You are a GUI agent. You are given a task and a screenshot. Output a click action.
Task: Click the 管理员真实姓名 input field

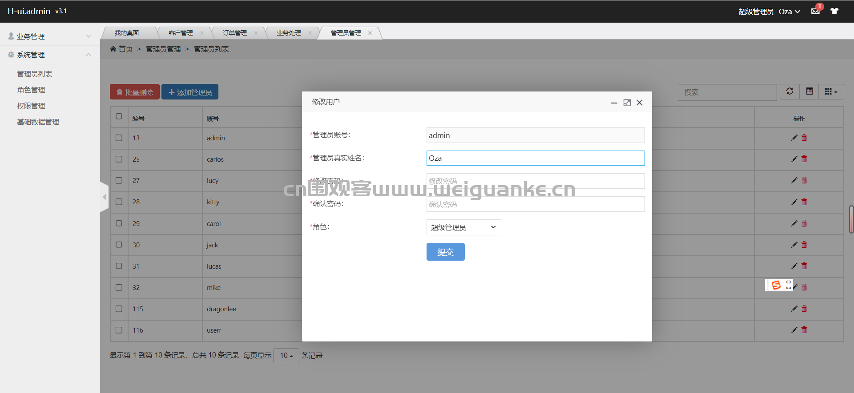pyautogui.click(x=536, y=158)
